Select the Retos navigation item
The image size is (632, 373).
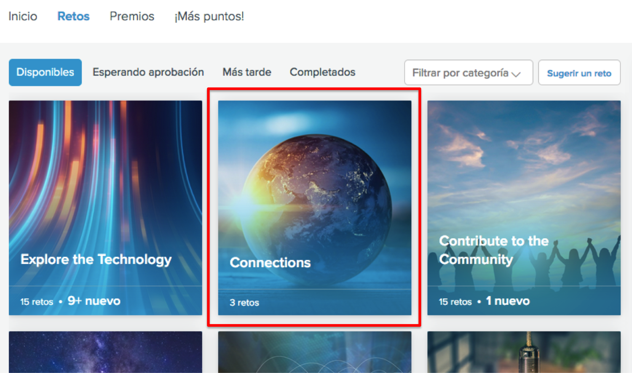[x=73, y=16]
